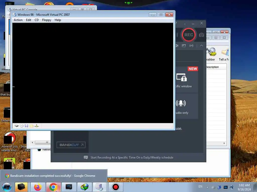Click the Tell a Friend toolbar icon
Viewport: 257px width, 192px height.
224,54
